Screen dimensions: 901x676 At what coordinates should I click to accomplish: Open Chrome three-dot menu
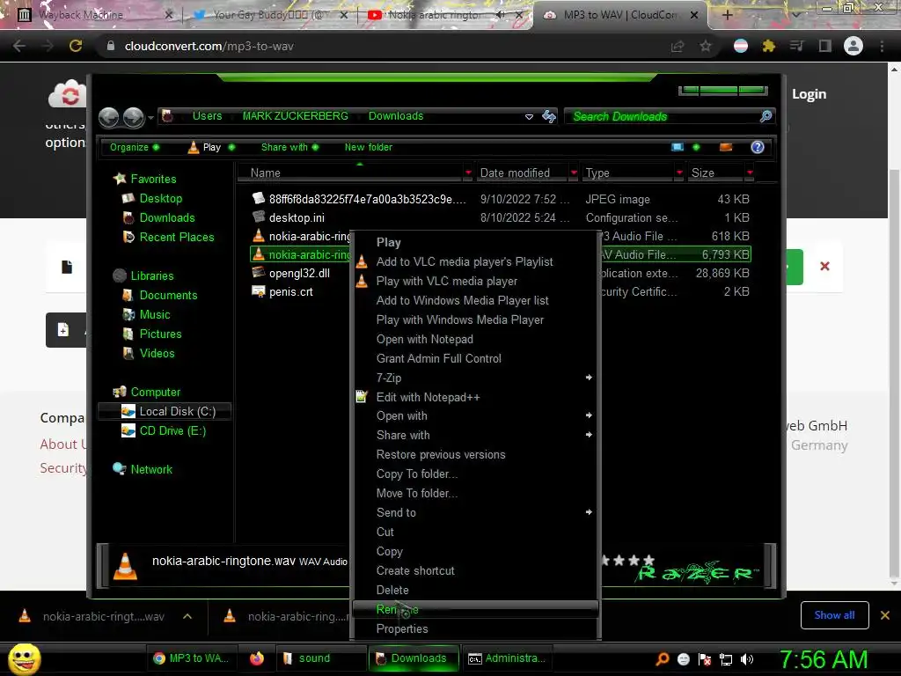point(882,46)
